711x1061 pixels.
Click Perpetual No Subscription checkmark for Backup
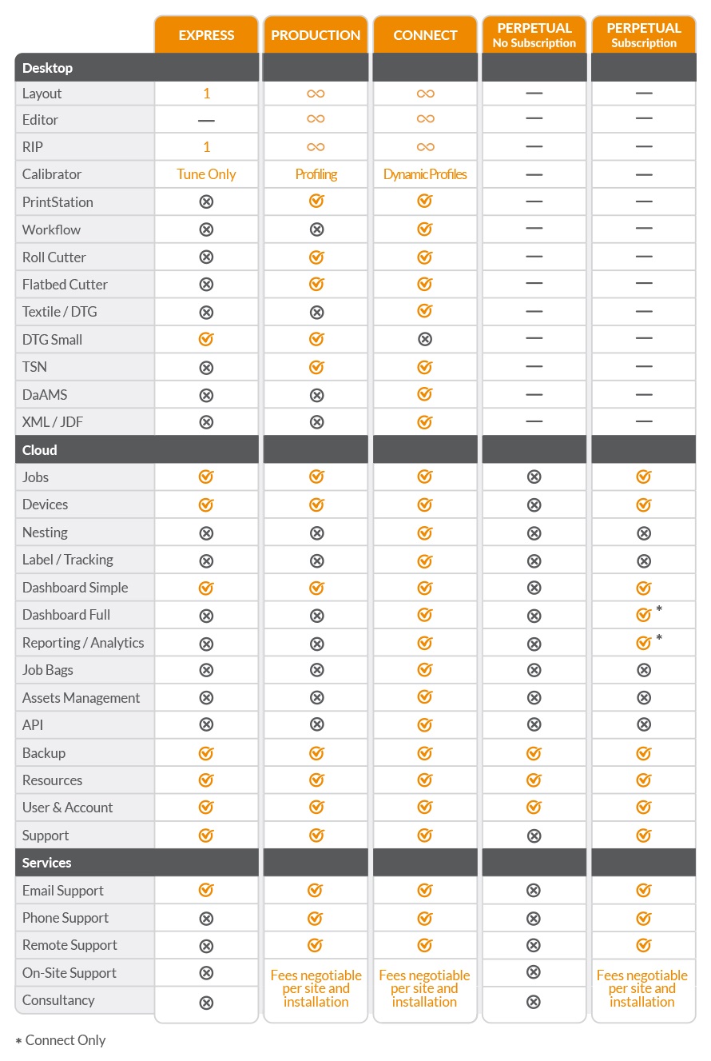pyautogui.click(x=534, y=753)
